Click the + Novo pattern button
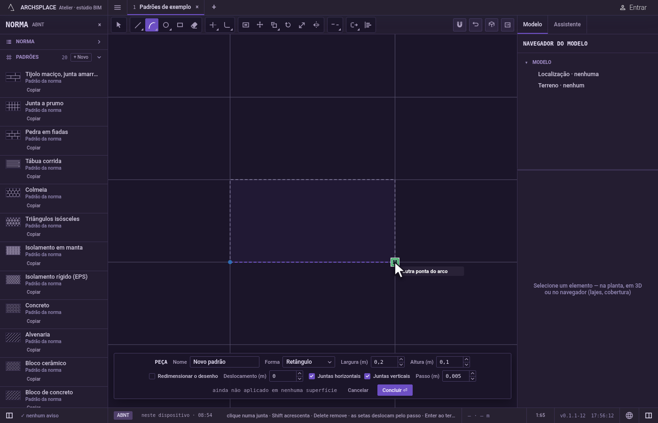Screen dimensions: 658x423 point(81,57)
